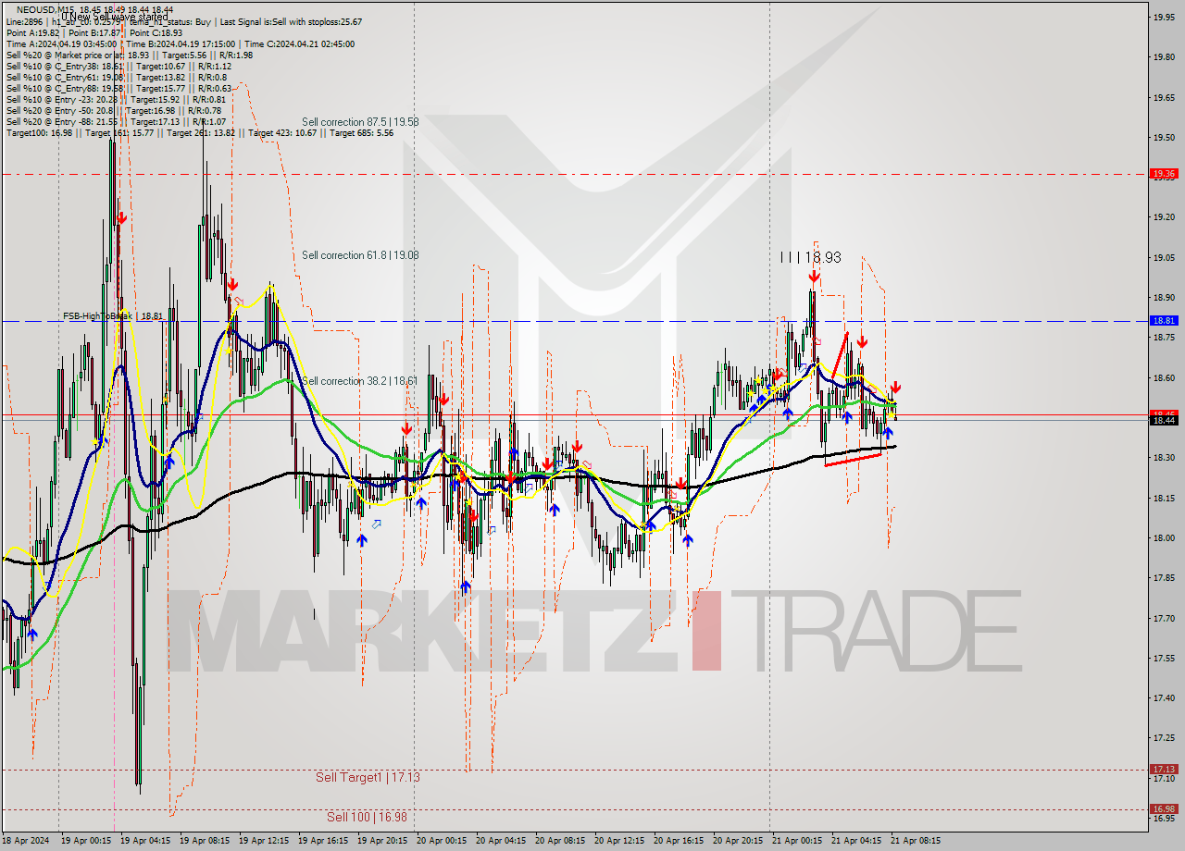Select the red sell arrow under the 18.93 label

point(814,277)
